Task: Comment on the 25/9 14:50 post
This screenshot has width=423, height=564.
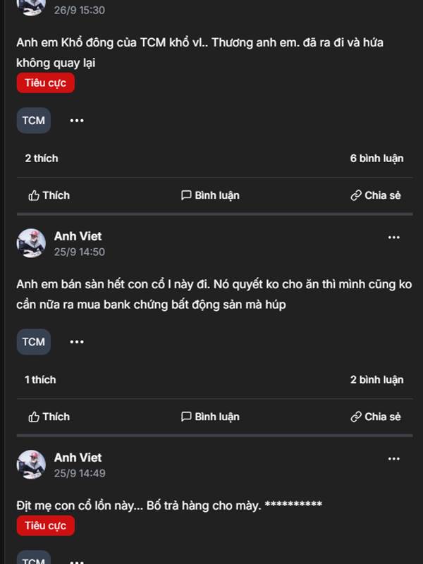Action: (210, 417)
